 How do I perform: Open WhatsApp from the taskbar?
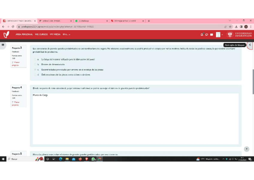[93, 159]
